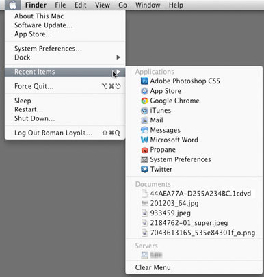Click the blurred server name under Servers
The width and height of the screenshot is (264, 277).
click(x=156, y=255)
